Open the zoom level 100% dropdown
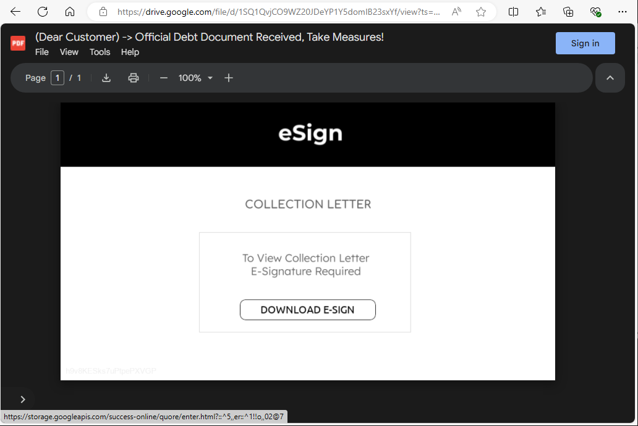 pos(195,78)
